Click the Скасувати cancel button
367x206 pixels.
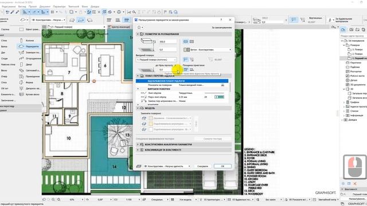coord(202,167)
